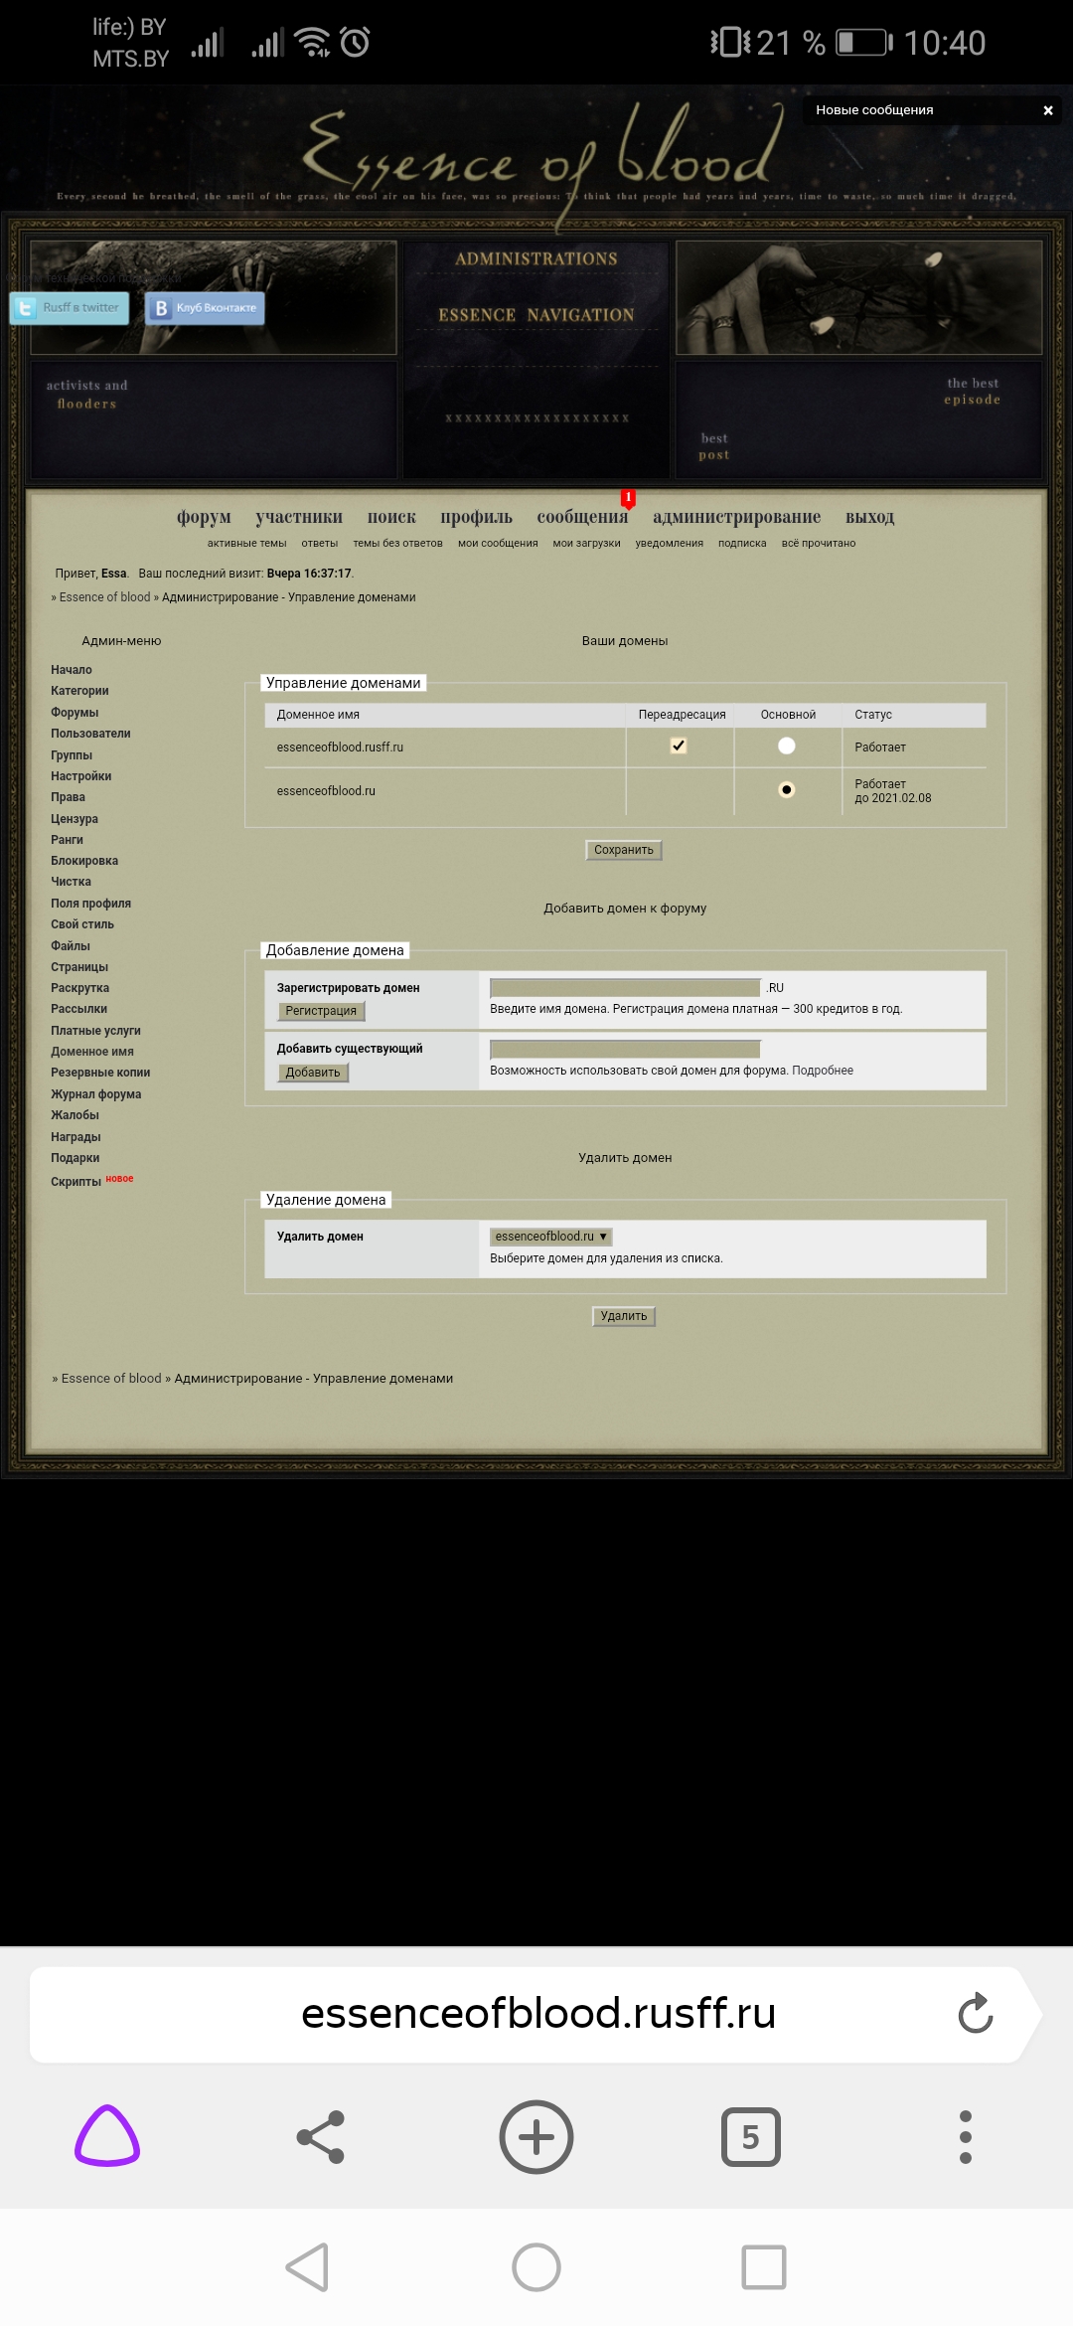Tap the Android recent apps button
1073x2326 pixels.
tap(764, 2267)
